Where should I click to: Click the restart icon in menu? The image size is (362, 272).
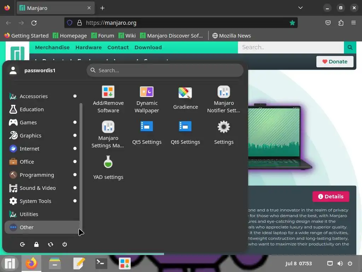click(x=51, y=244)
